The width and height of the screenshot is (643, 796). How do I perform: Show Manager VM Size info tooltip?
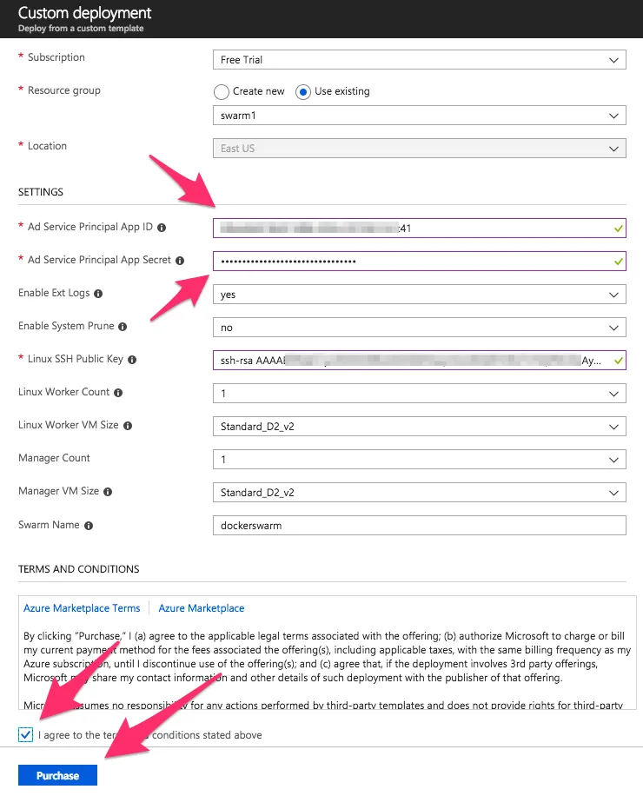108,492
